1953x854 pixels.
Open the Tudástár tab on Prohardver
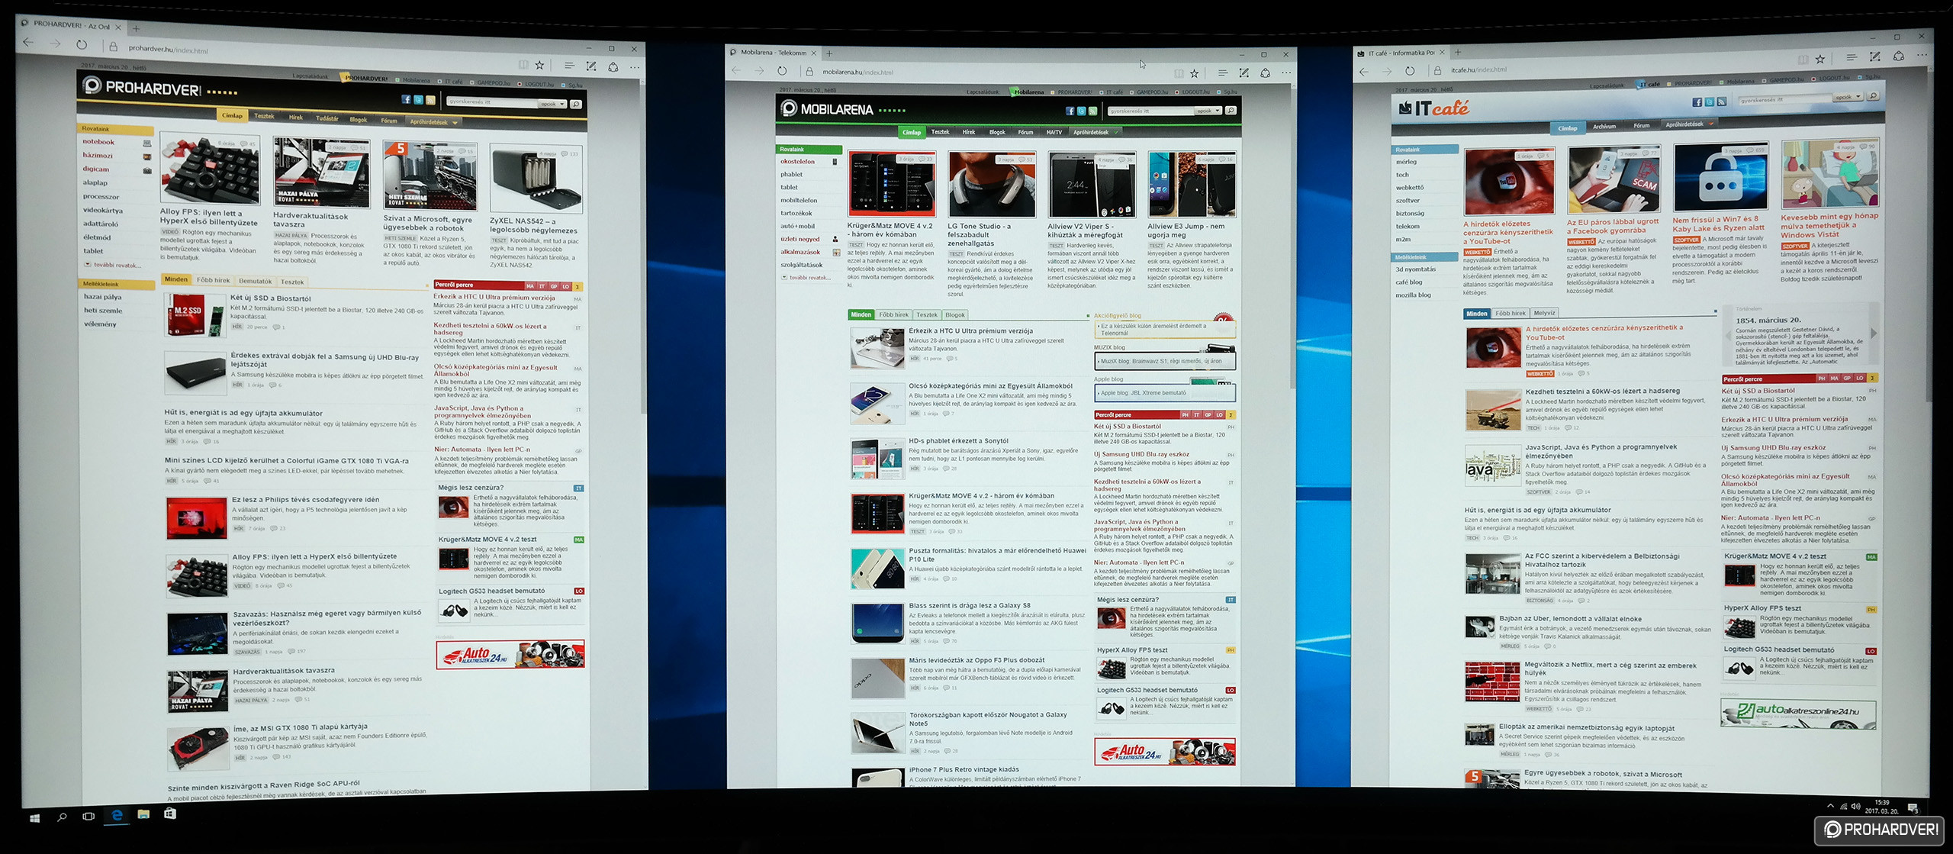pos(327,118)
